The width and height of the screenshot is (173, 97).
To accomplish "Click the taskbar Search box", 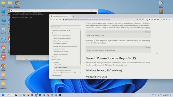I will click(10, 95).
